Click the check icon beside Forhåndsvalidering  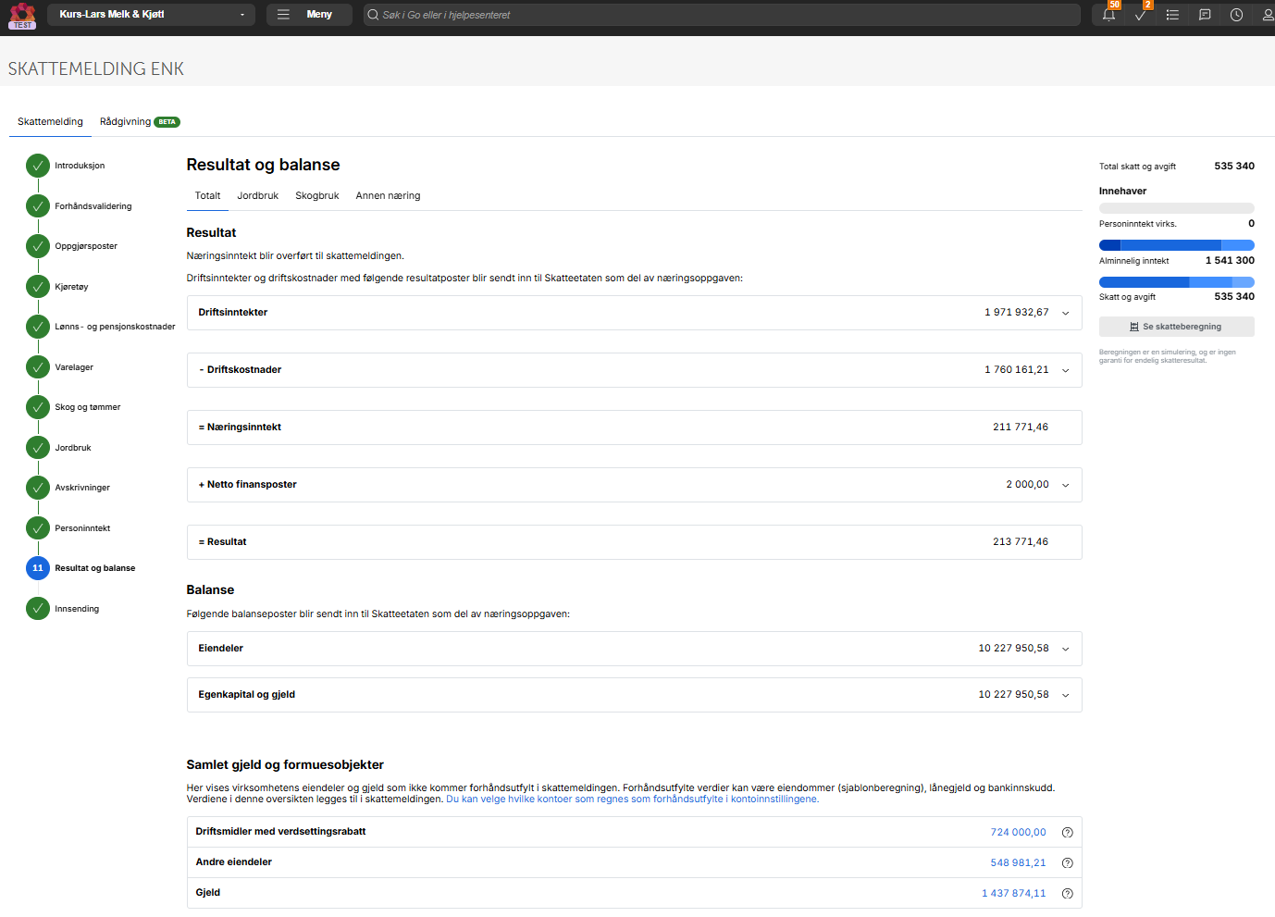tap(38, 206)
